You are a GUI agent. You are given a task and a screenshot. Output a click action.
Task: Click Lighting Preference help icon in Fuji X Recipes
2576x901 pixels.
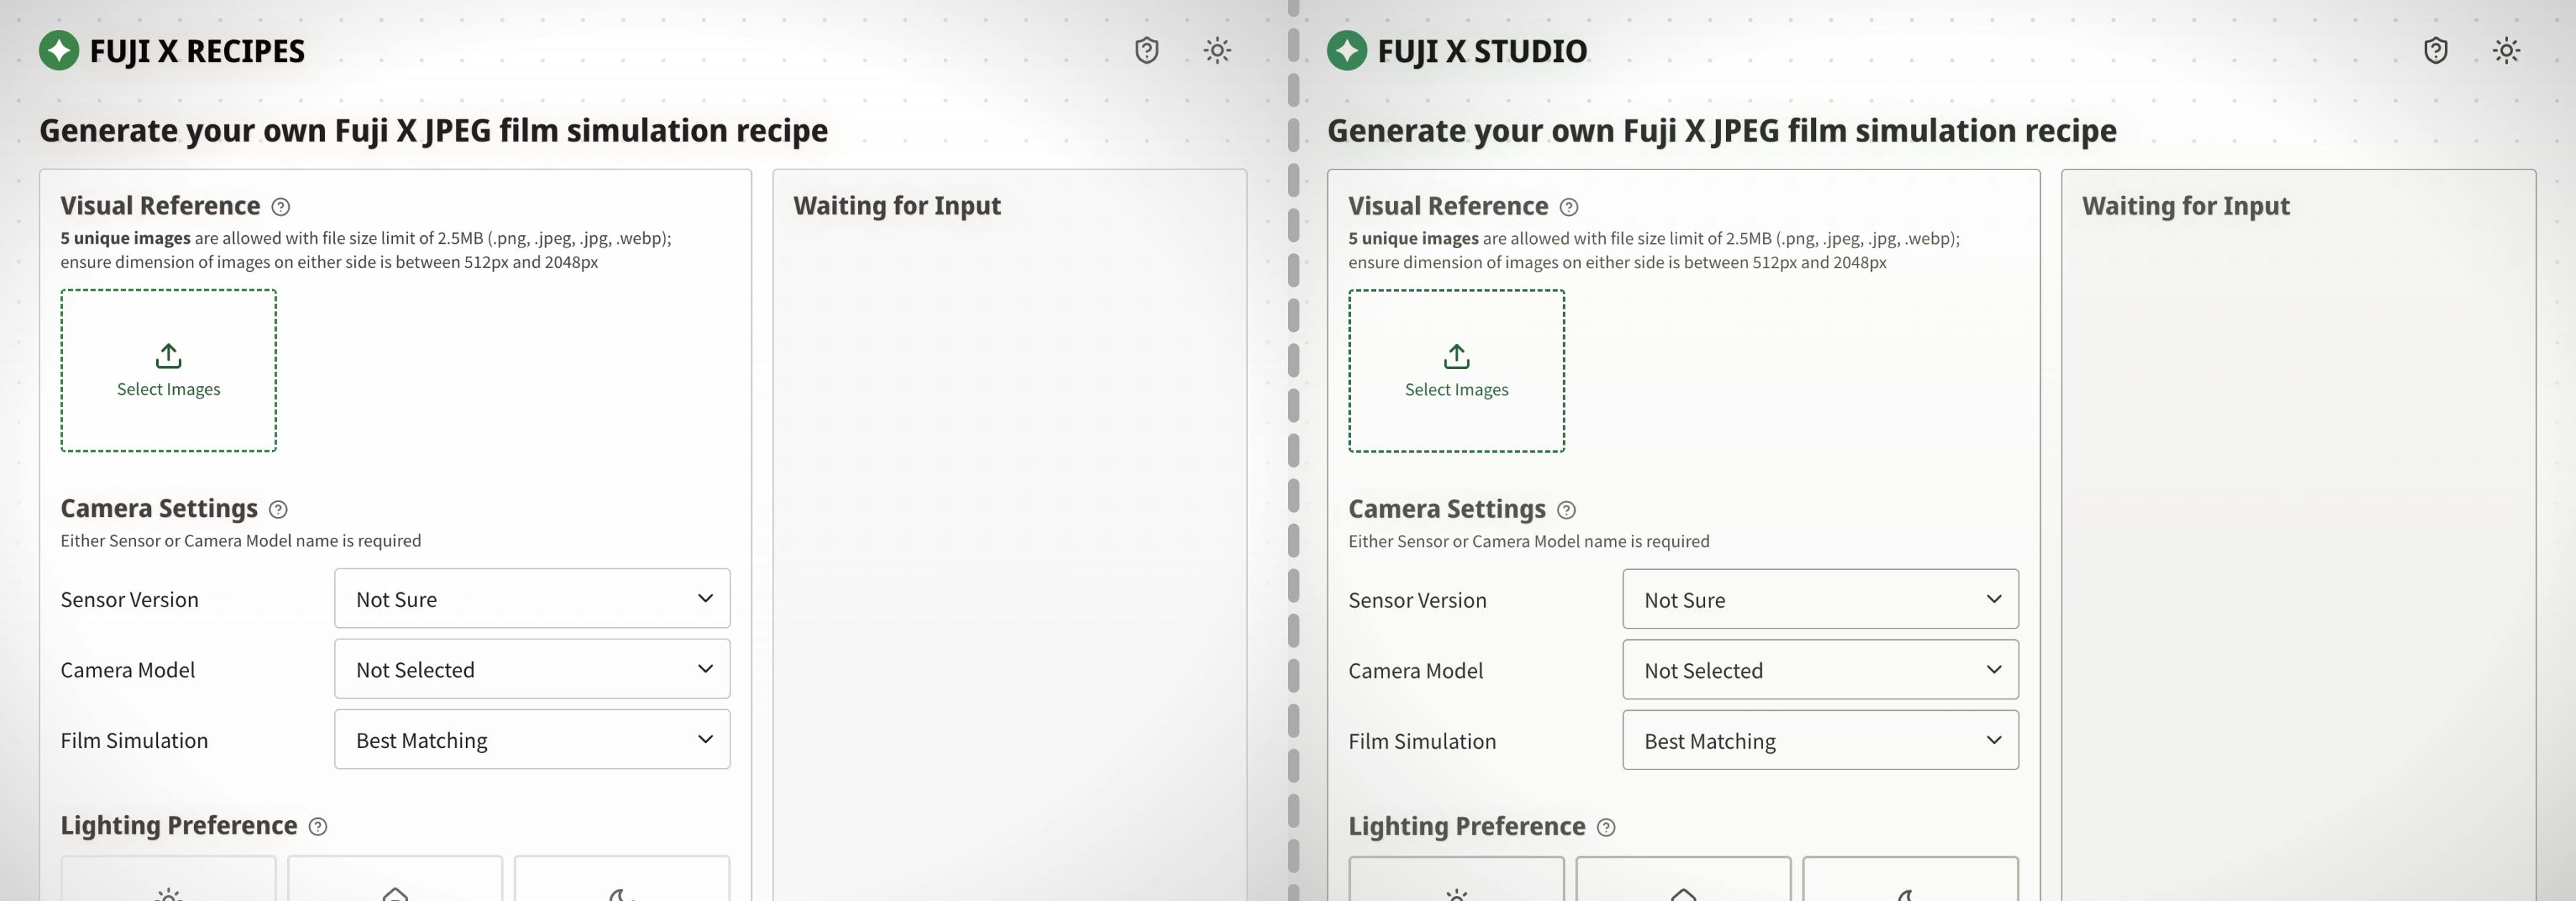click(x=318, y=826)
